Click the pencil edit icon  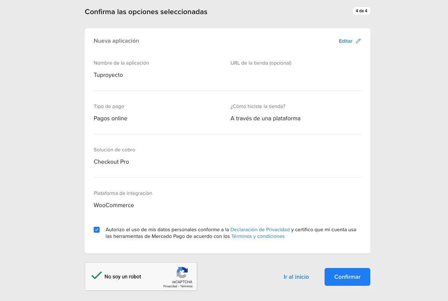358,41
